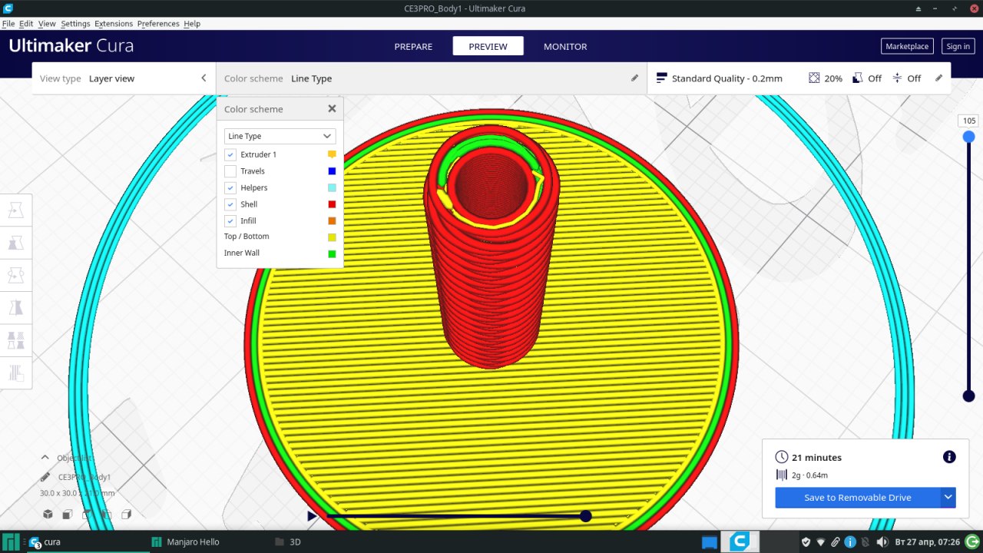This screenshot has width=983, height=553.
Task: Select the Mirror tool in left toolbar
Action: point(15,307)
